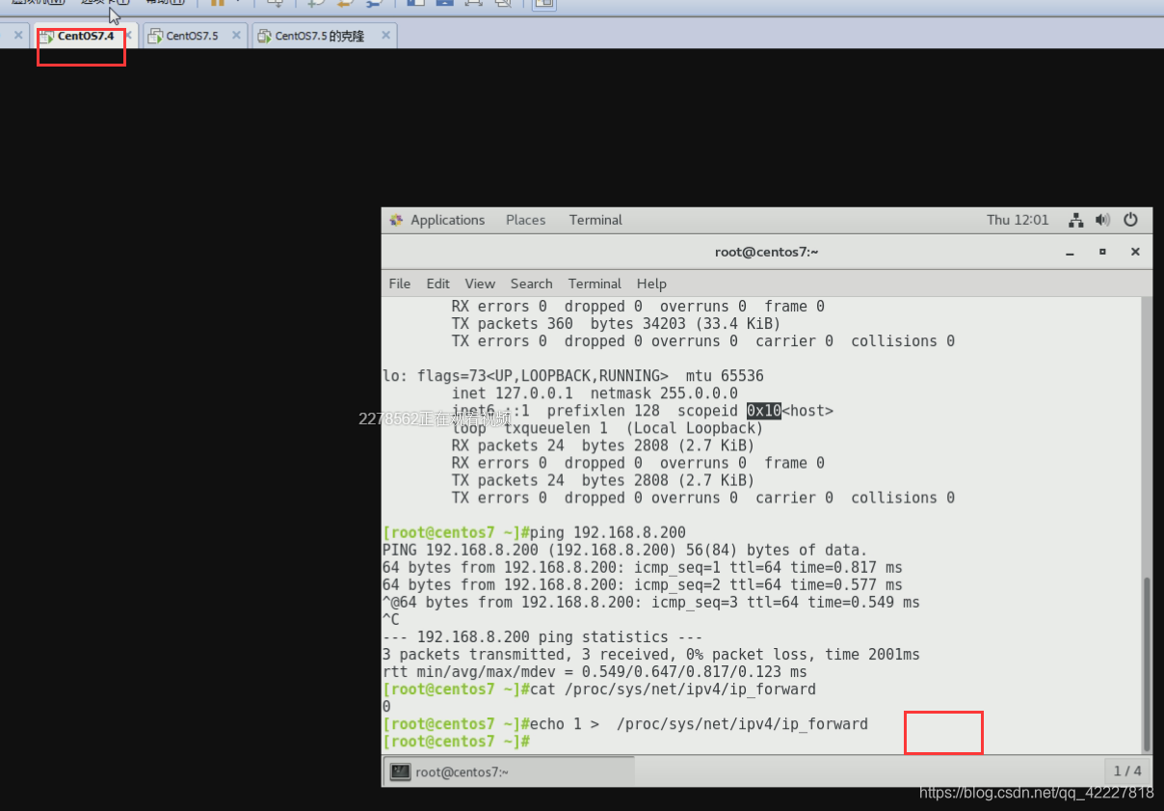Maximize the root@centos7 terminal window
Image resolution: width=1164 pixels, height=811 pixels.
1102,252
